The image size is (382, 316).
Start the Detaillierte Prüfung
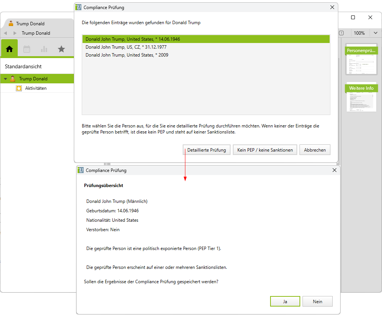(x=206, y=150)
